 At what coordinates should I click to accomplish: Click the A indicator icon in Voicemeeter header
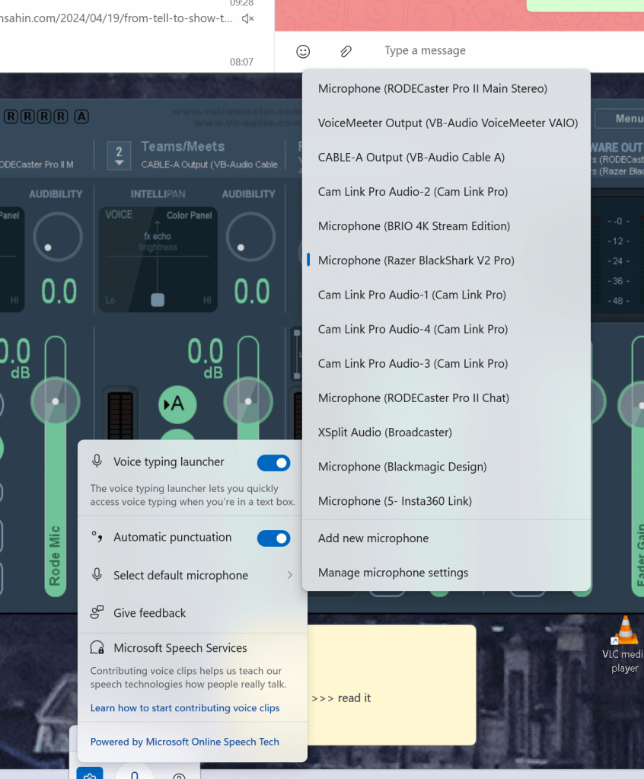pos(81,117)
